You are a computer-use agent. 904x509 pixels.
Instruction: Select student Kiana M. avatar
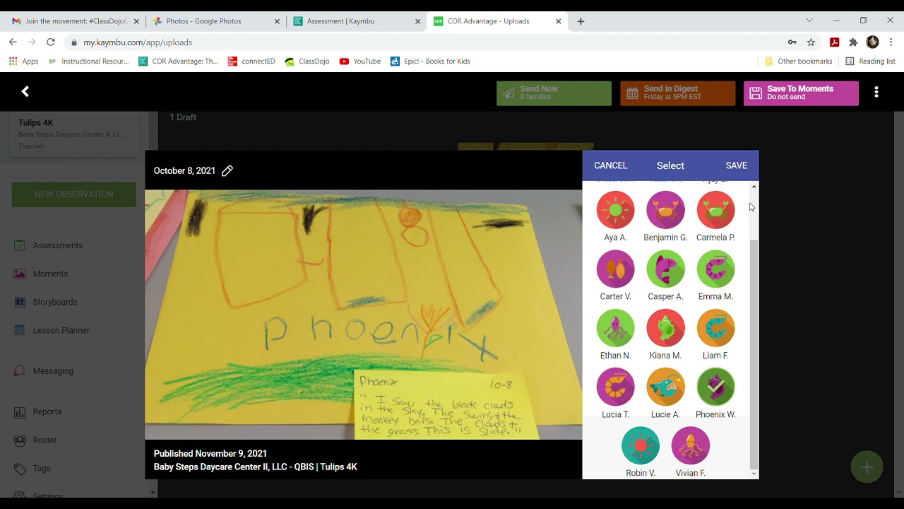pyautogui.click(x=665, y=328)
